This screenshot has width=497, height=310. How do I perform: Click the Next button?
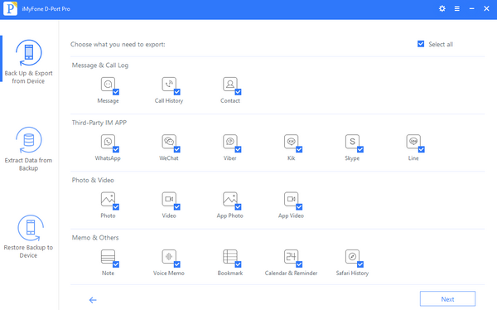(447, 299)
